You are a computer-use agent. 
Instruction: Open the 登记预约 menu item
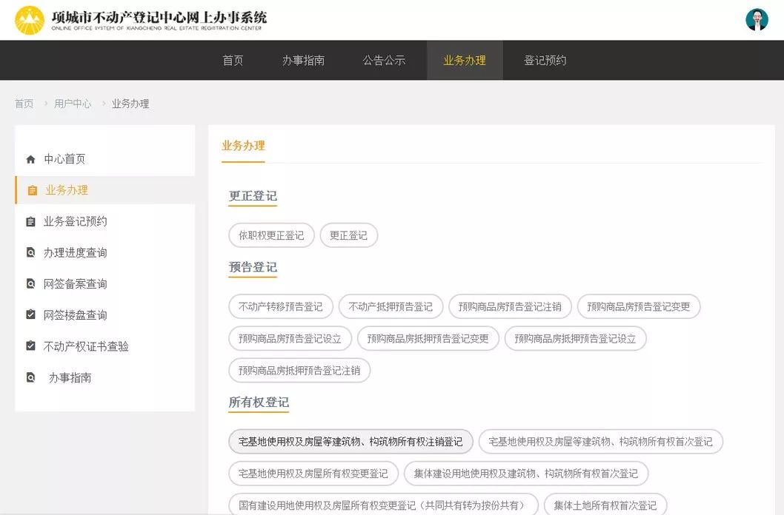(542, 60)
